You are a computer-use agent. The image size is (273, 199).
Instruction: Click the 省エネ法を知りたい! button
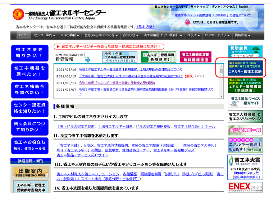click(30, 53)
